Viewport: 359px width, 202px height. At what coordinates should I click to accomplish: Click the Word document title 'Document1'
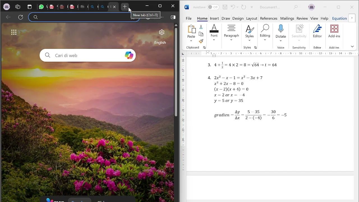point(270,7)
